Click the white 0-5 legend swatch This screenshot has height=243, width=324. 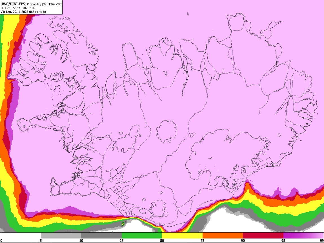pos(21,235)
